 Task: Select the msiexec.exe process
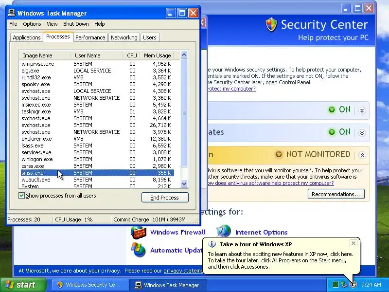[x=97, y=105]
